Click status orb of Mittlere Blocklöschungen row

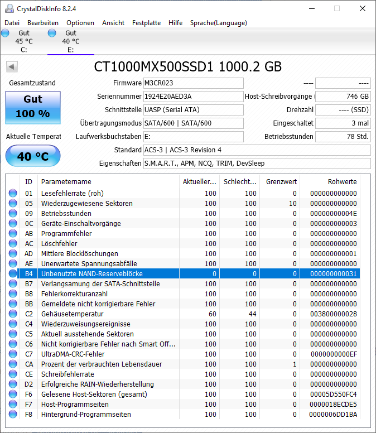pos(13,253)
